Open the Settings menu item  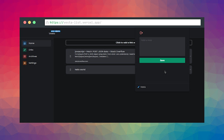[x=36, y=63]
